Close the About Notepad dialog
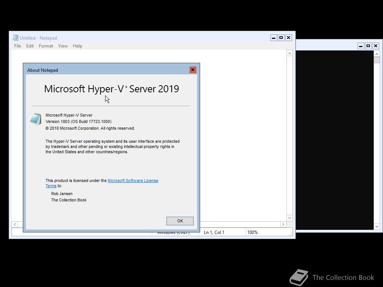The image size is (383, 287). tap(193, 70)
